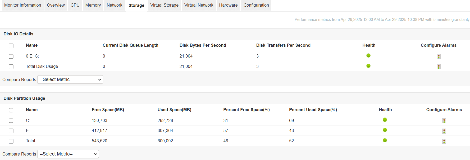Screen dimensions: 470x160
Task: Click green health indicator of 0 E: C: disk
Action: [368, 55]
